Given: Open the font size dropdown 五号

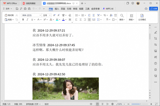Looking at the screenshot, I should pyautogui.click(x=46, y=15).
